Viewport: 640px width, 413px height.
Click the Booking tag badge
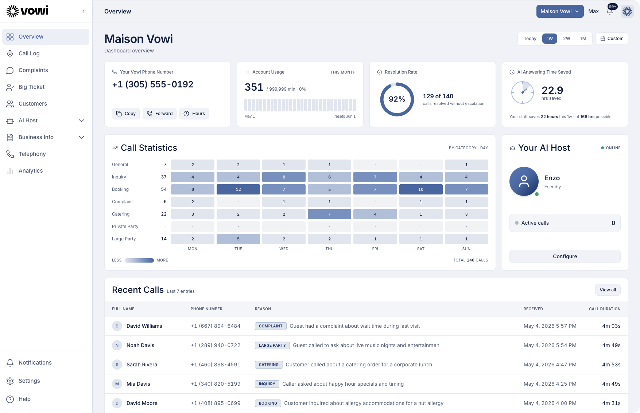tap(268, 403)
